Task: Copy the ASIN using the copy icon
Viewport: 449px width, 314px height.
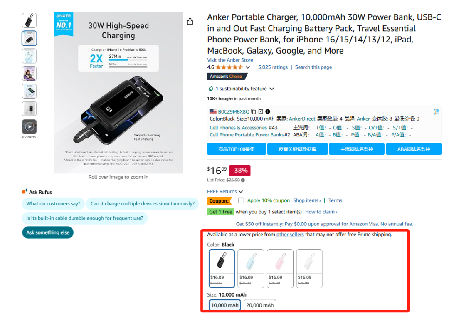Action: (254, 111)
